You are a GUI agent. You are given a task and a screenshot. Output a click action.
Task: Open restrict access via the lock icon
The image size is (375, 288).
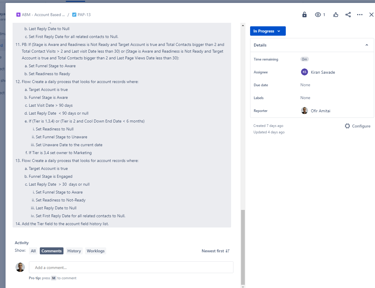point(304,14)
